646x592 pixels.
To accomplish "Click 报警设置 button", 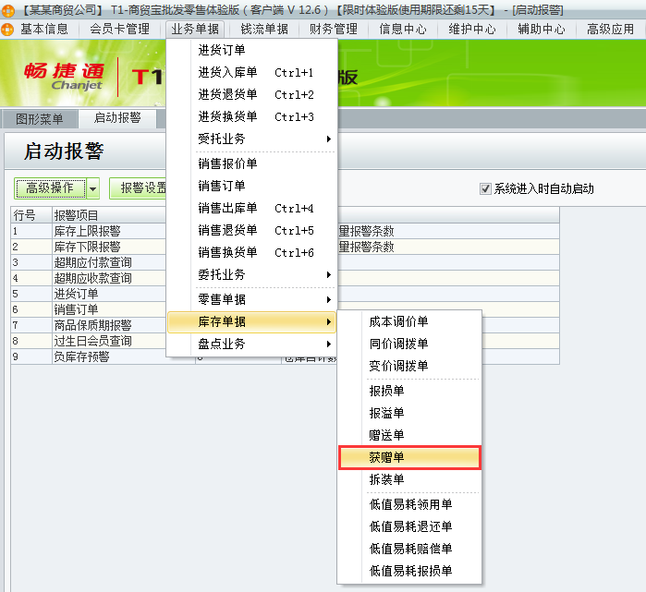I will pyautogui.click(x=139, y=188).
